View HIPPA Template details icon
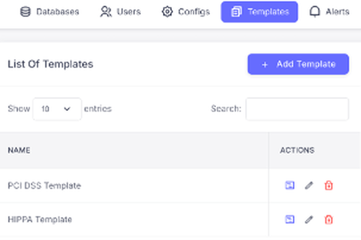This screenshot has width=361, height=240. (290, 219)
